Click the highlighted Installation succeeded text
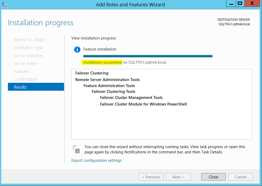Screen dimensions: 262x186 (102, 62)
